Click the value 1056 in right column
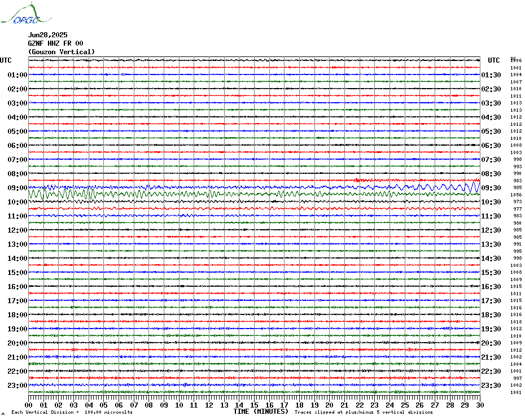Screen dimensions: 525x420 tap(516, 195)
